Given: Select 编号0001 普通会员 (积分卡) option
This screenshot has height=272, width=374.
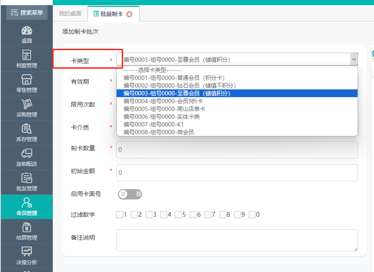Looking at the screenshot, I should (x=237, y=78).
